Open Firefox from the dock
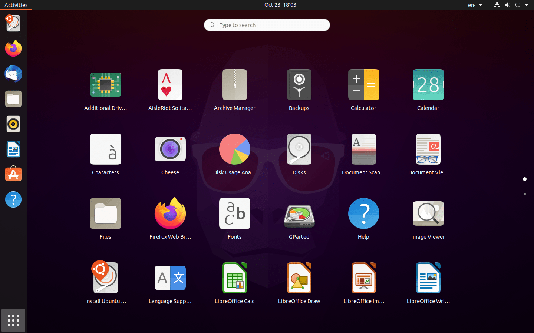The width and height of the screenshot is (534, 333). click(13, 48)
